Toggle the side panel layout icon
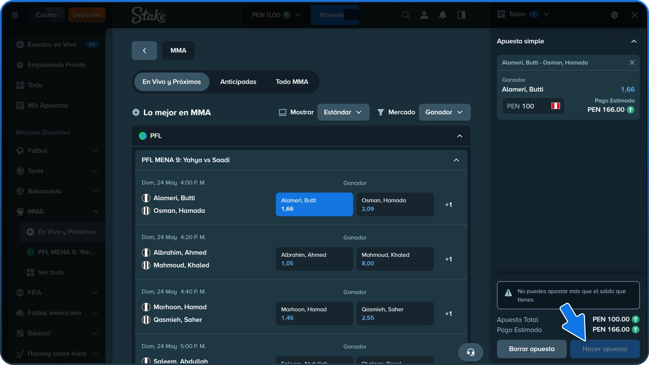The height and width of the screenshot is (365, 649). coord(461,15)
